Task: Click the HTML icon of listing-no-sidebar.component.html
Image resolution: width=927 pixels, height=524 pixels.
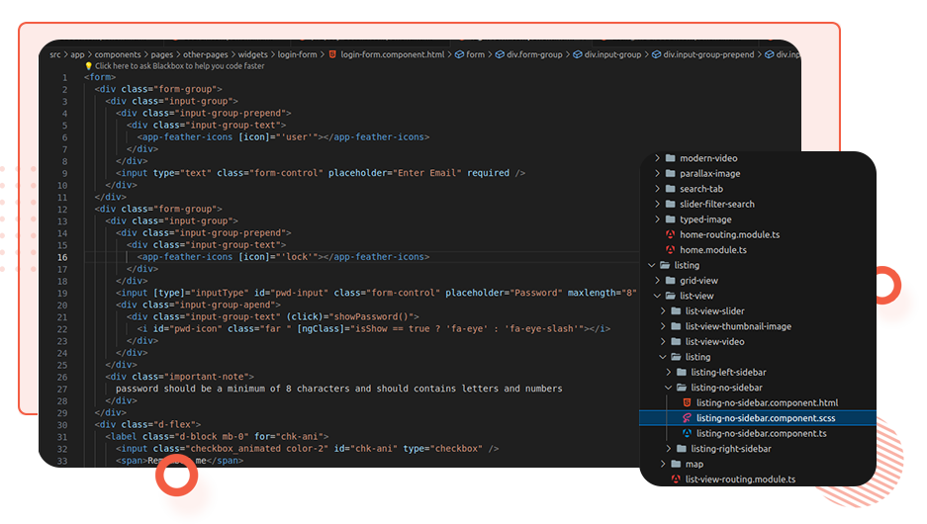Action: point(687,403)
